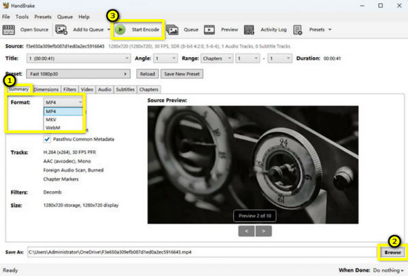Screen dimensions: 408x276
Task: Open the Title dropdown
Action: coord(78,58)
